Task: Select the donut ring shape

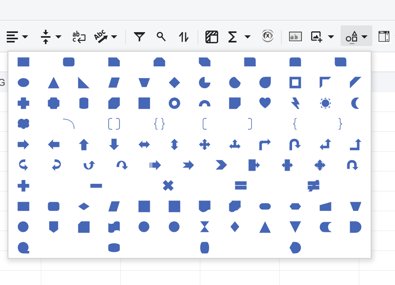Action: click(174, 103)
